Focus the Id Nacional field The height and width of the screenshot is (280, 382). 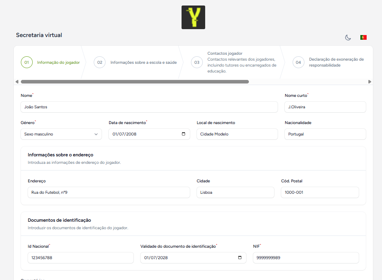(81, 258)
